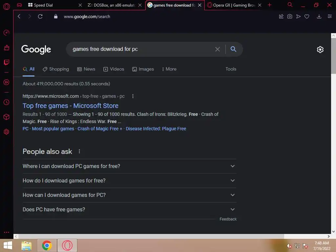Open tab search magnifier icon
Screen dimensions: 336x252
[x=290, y=5]
